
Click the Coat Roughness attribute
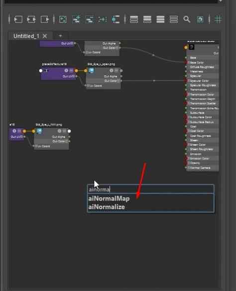pyautogui.click(x=201, y=136)
